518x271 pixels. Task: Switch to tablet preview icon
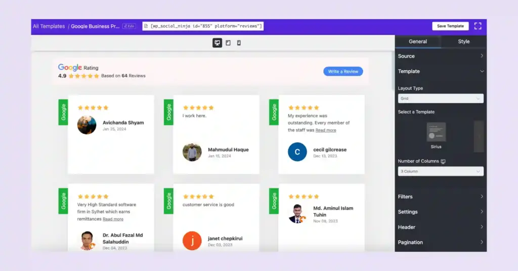point(228,43)
